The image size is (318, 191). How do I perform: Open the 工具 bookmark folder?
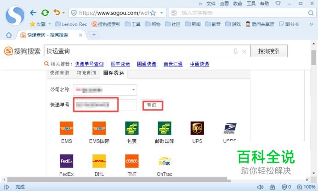coord(132,24)
